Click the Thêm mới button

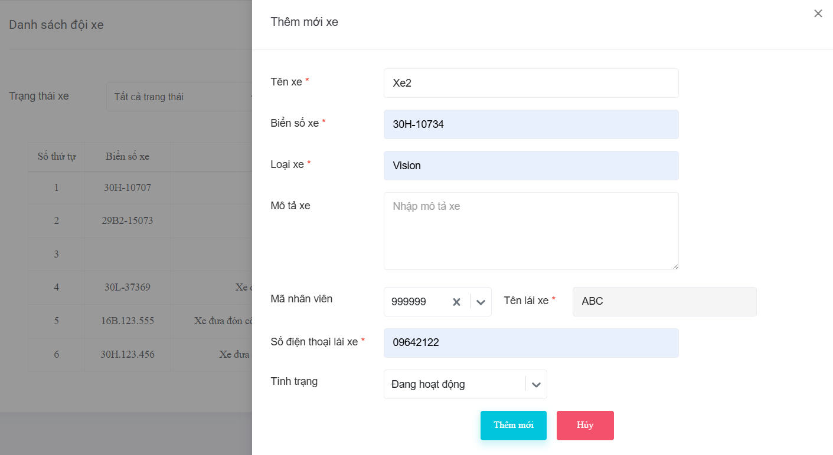pos(513,426)
